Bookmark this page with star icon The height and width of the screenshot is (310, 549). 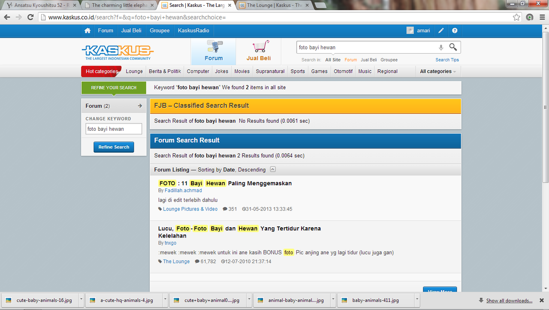[x=516, y=17]
